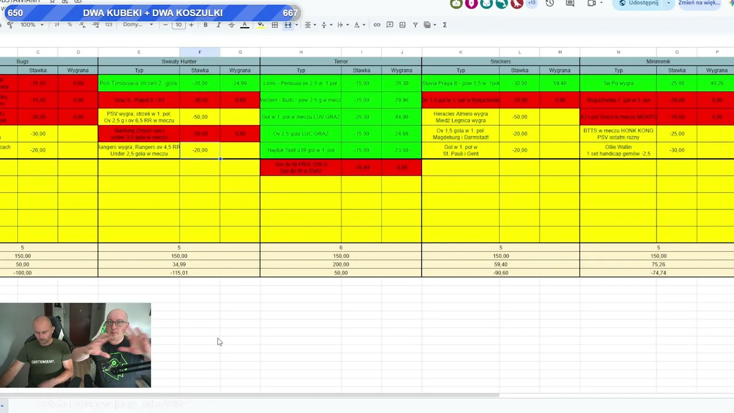Click the insert link icon

tap(377, 25)
